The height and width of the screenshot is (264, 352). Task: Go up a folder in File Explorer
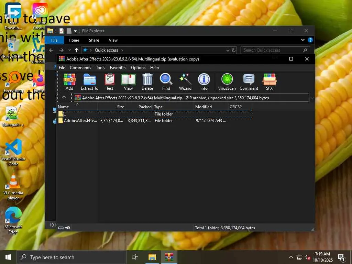(77, 50)
